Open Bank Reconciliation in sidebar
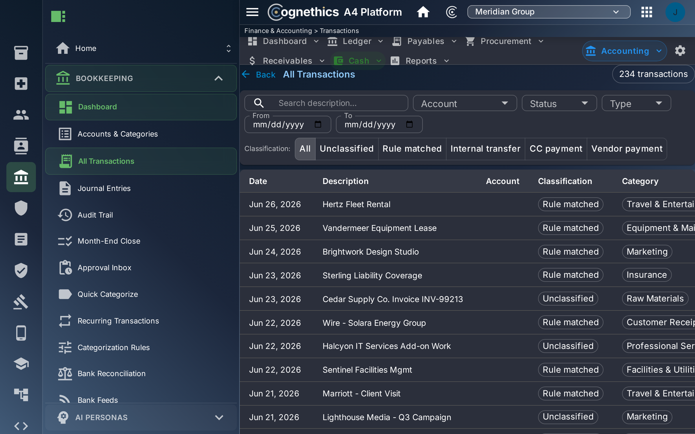Viewport: 695px width, 434px height. pyautogui.click(x=141, y=374)
